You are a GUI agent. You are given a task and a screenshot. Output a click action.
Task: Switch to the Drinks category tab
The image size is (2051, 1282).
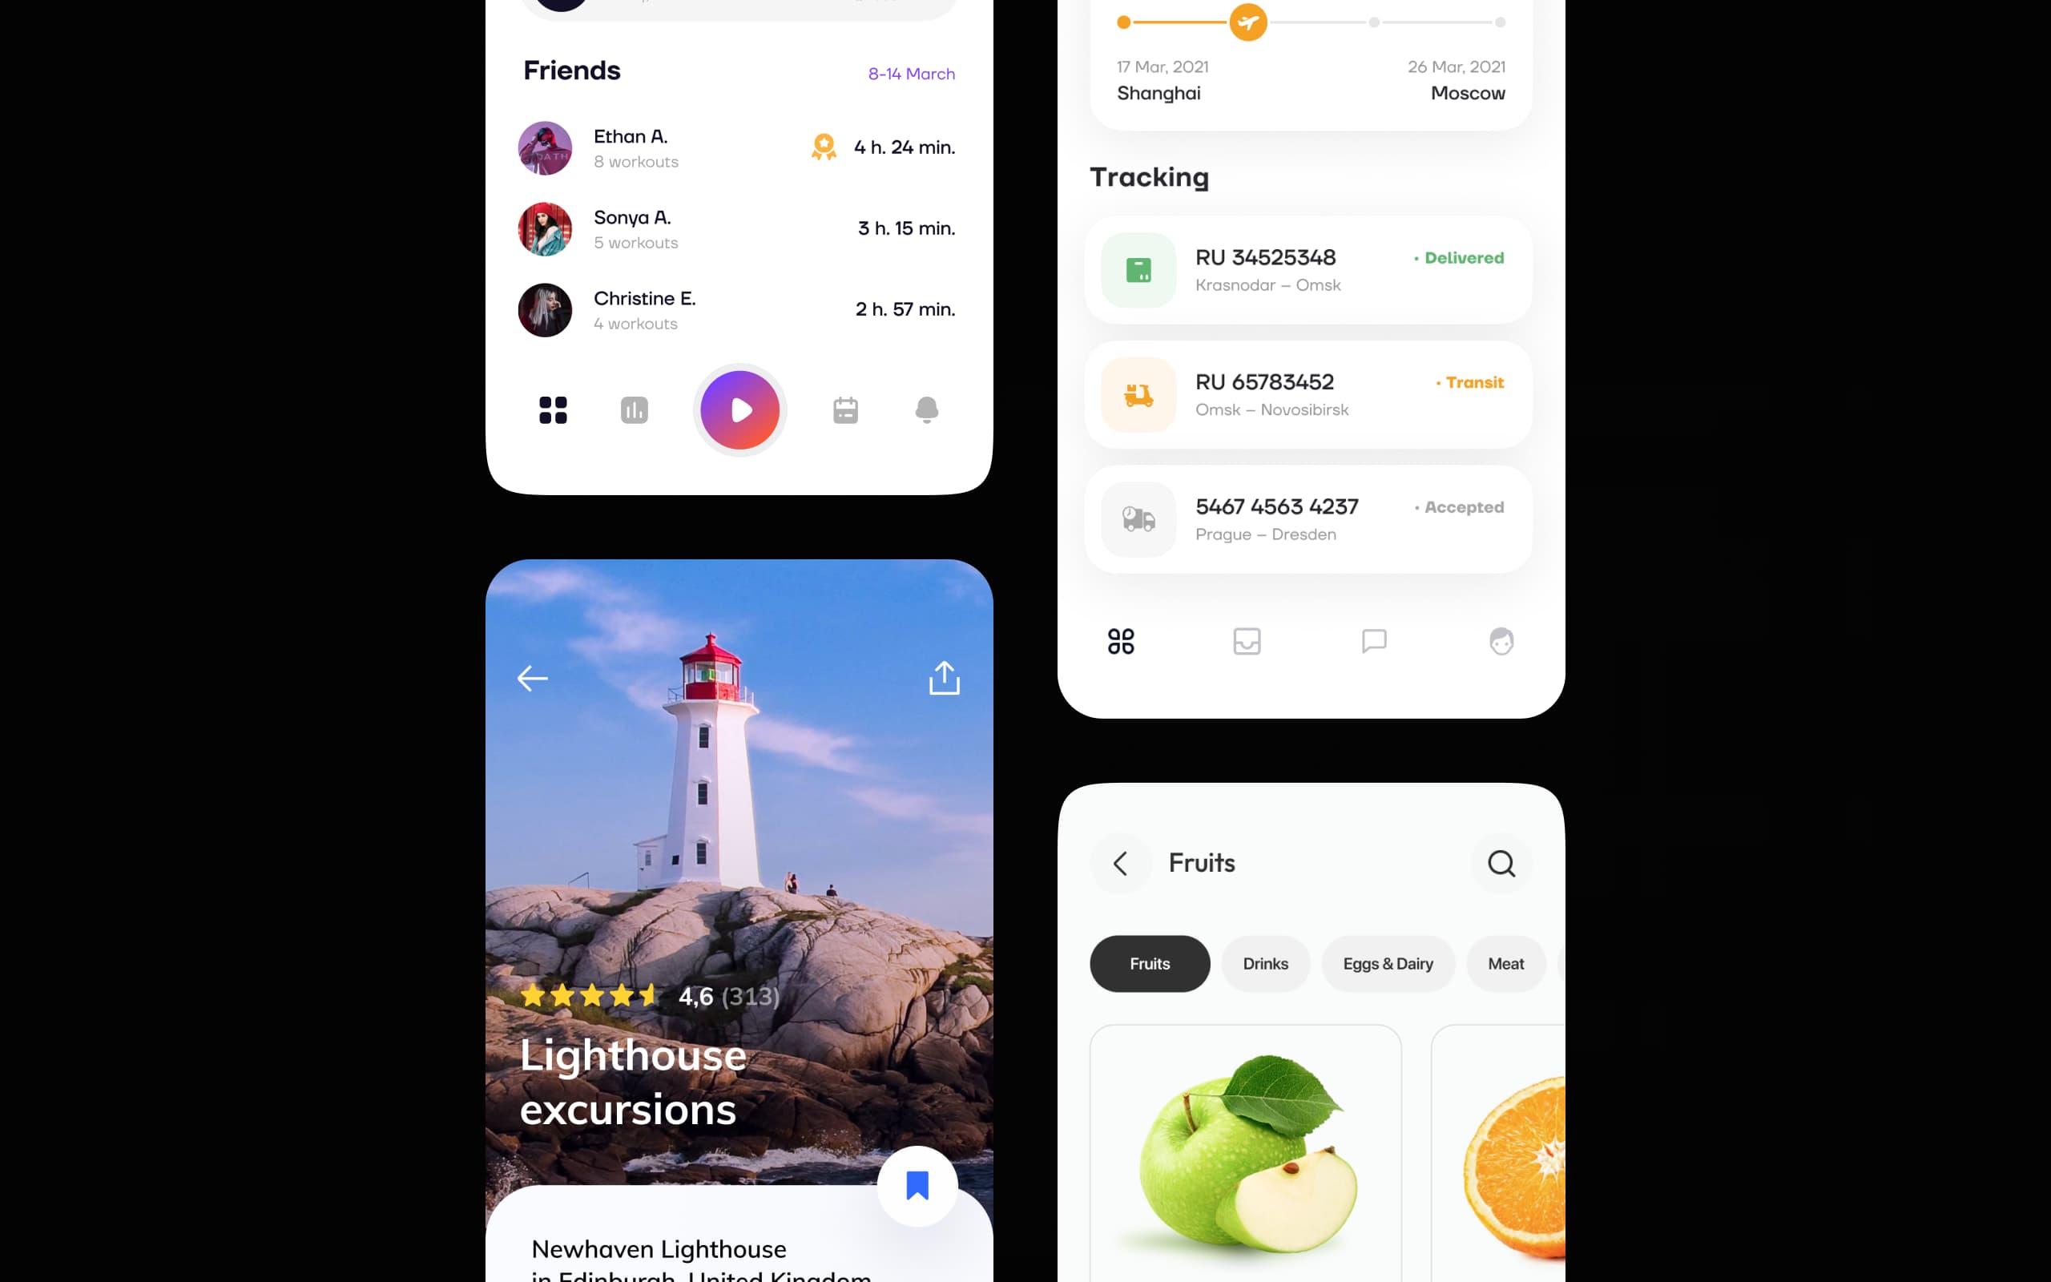click(x=1265, y=963)
